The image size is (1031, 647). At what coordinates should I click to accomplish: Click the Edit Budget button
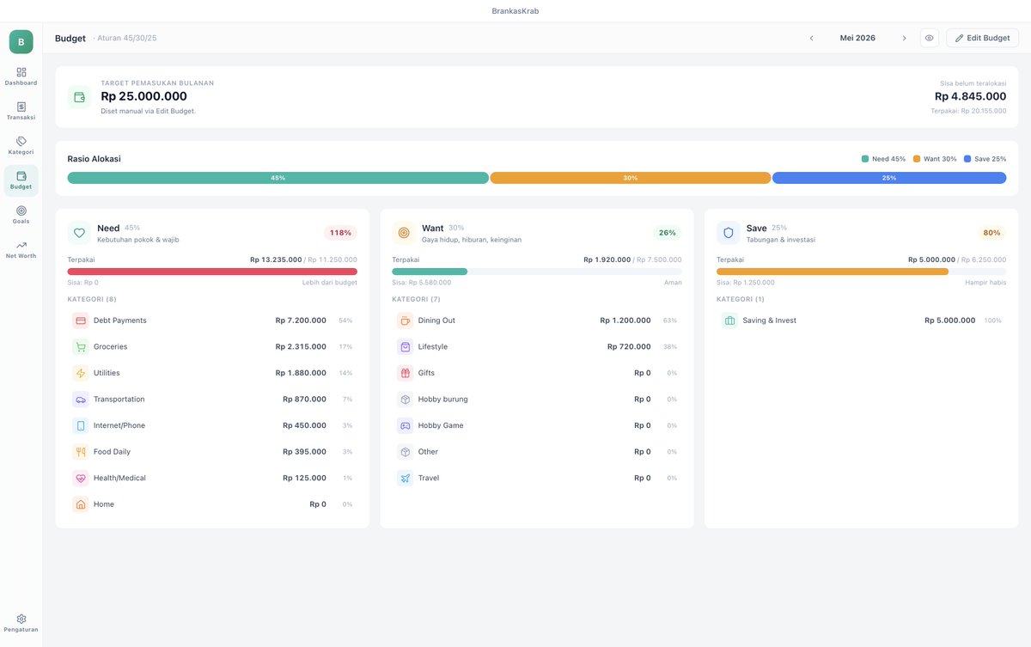coord(982,38)
